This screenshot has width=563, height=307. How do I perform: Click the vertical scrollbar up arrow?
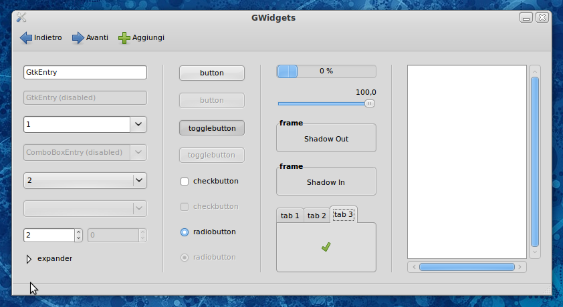click(535, 71)
